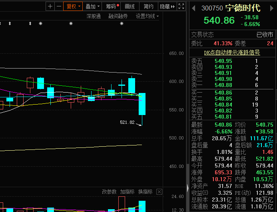Open 融资融券 link
The height and width of the screenshot is (212, 277).
coord(118,16)
